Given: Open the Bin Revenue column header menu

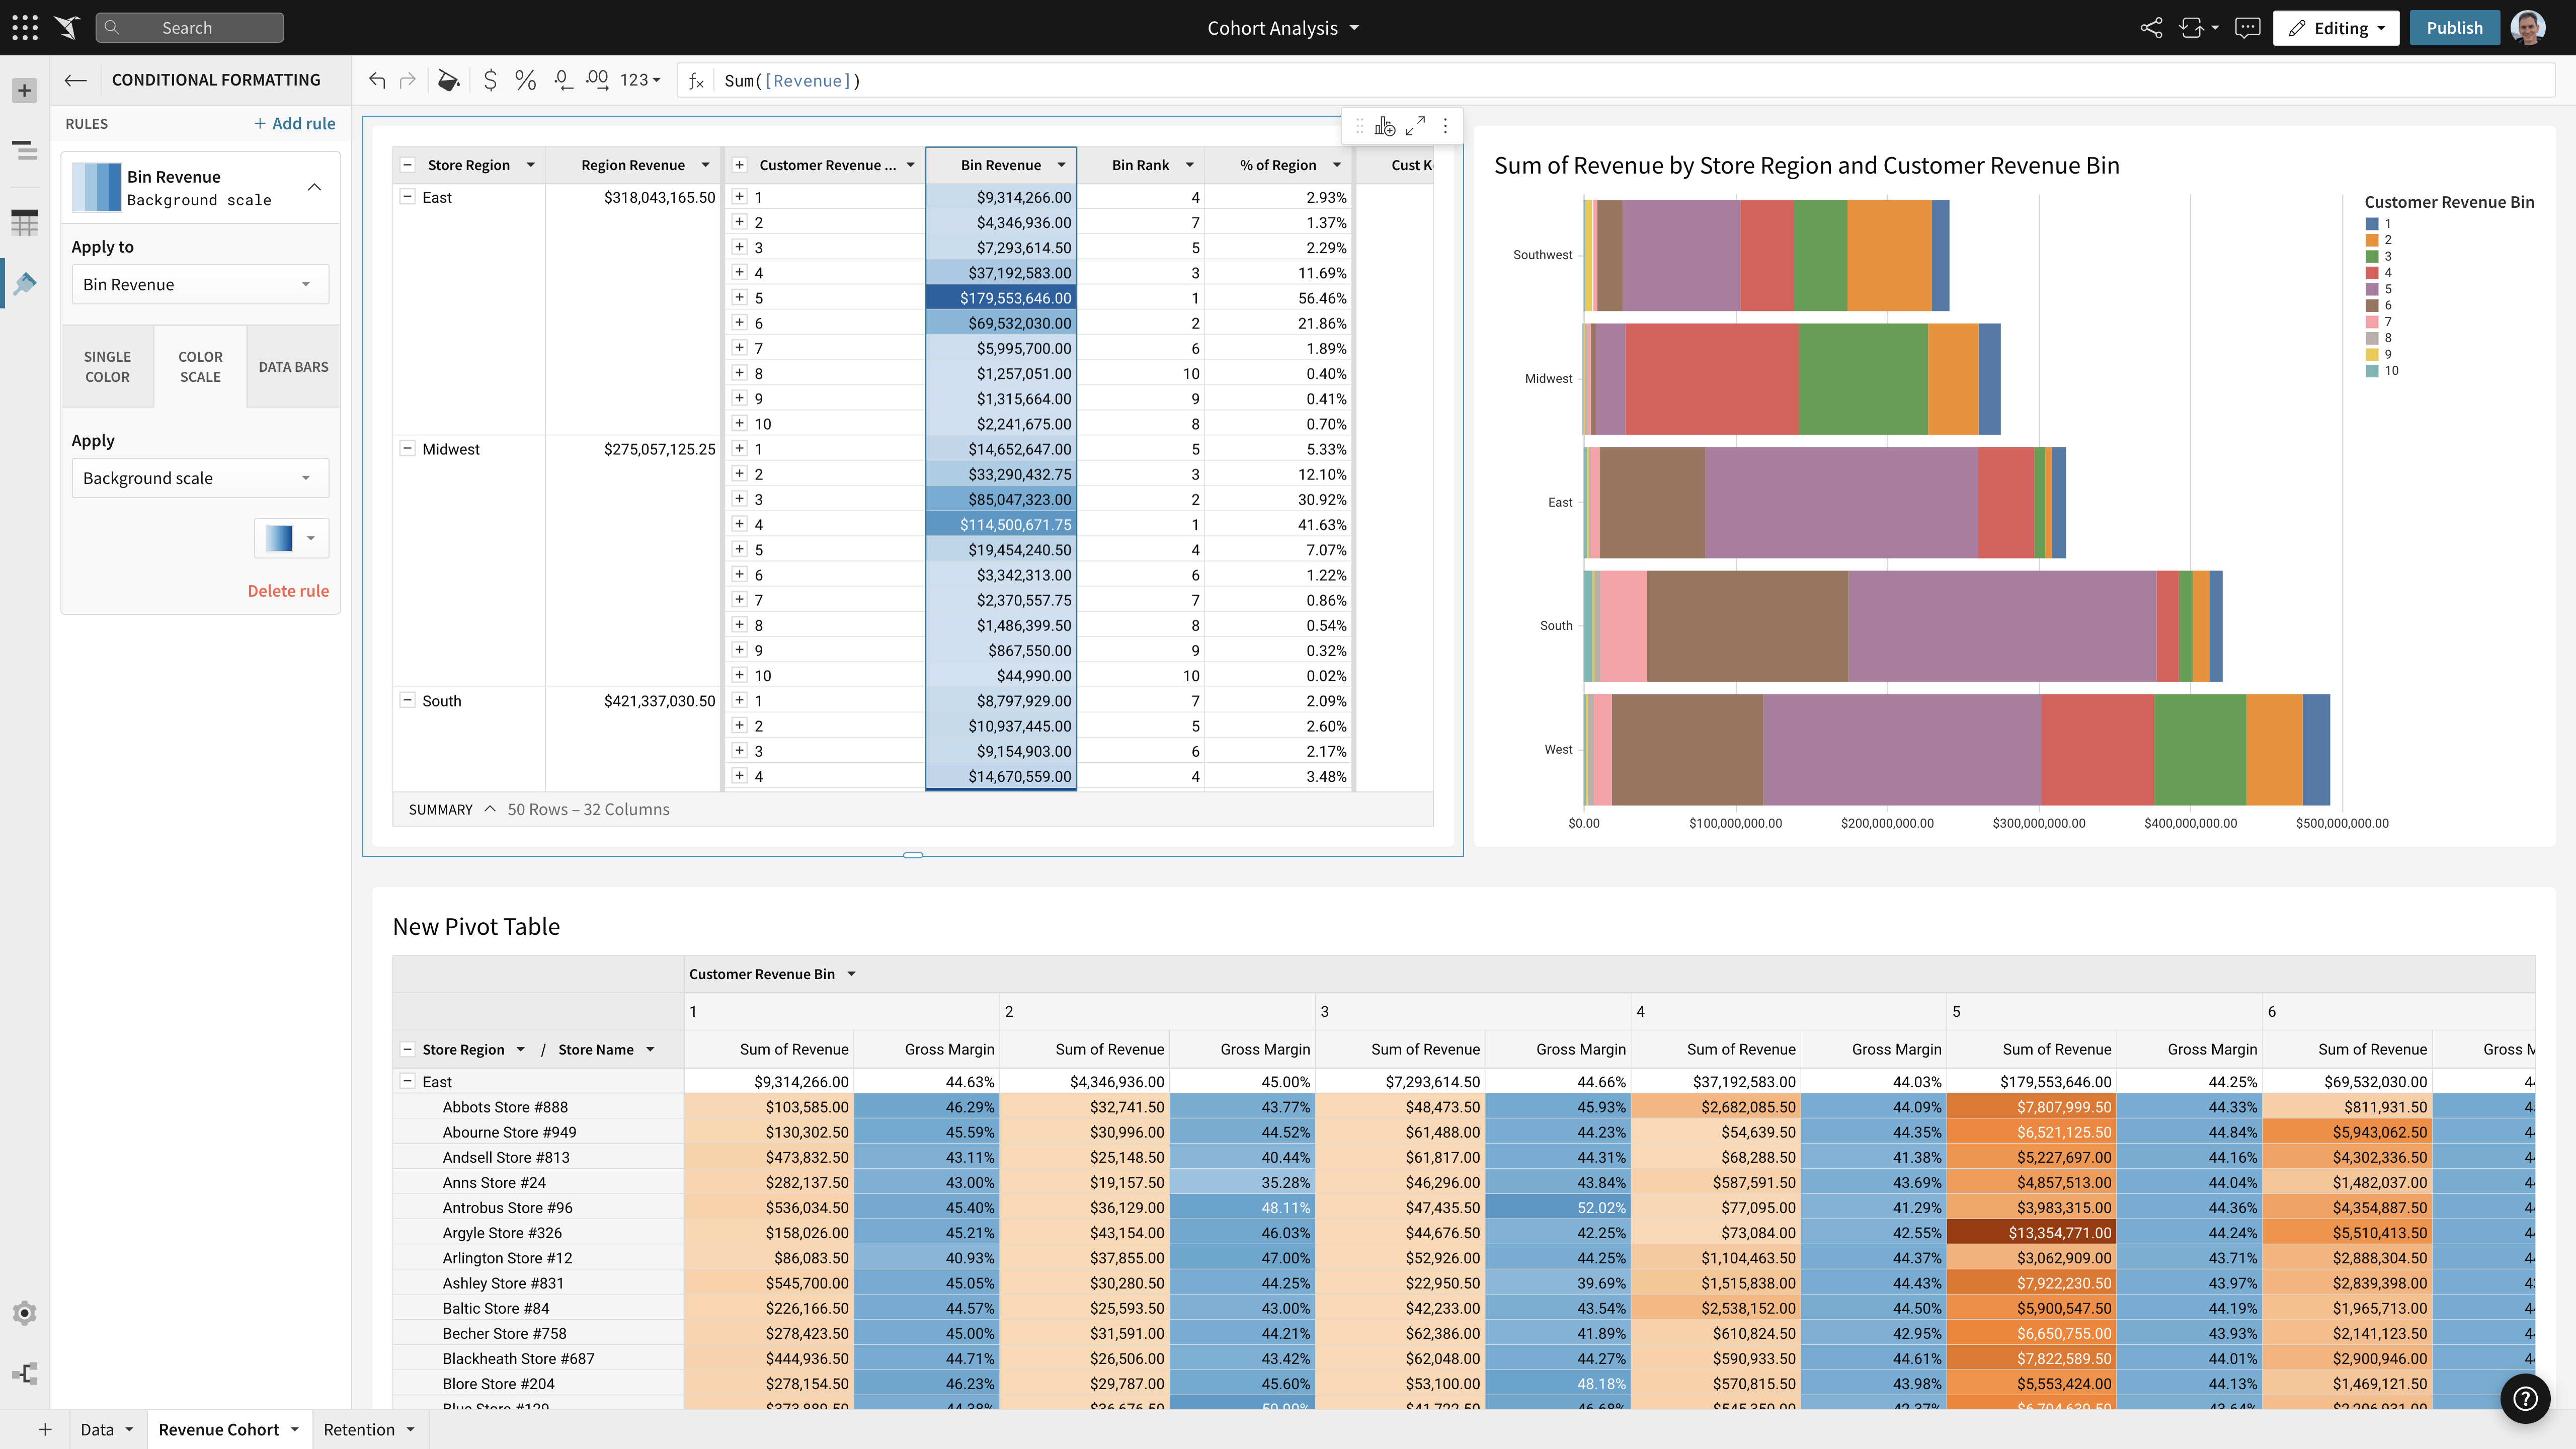Looking at the screenshot, I should (1062, 165).
